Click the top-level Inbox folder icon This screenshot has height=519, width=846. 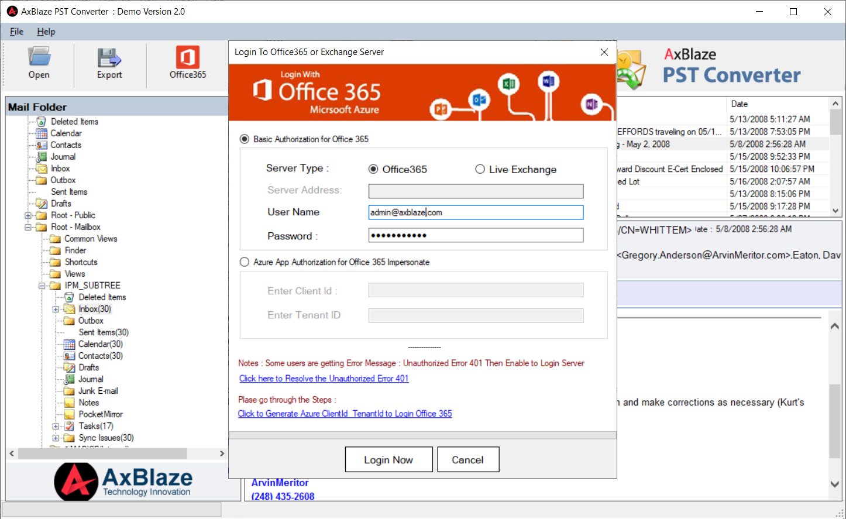click(x=42, y=169)
